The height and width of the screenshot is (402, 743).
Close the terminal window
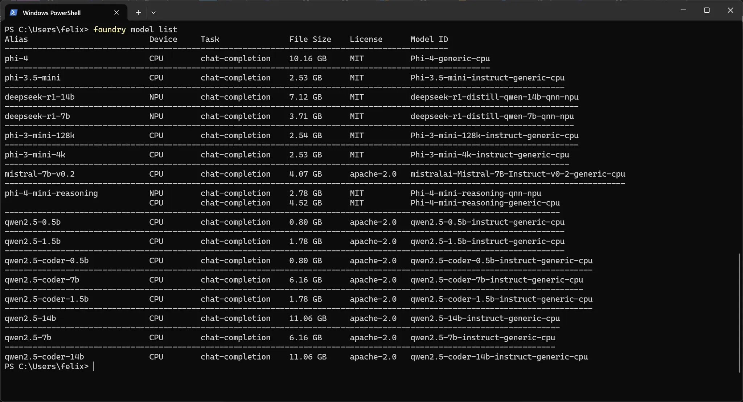(x=730, y=10)
